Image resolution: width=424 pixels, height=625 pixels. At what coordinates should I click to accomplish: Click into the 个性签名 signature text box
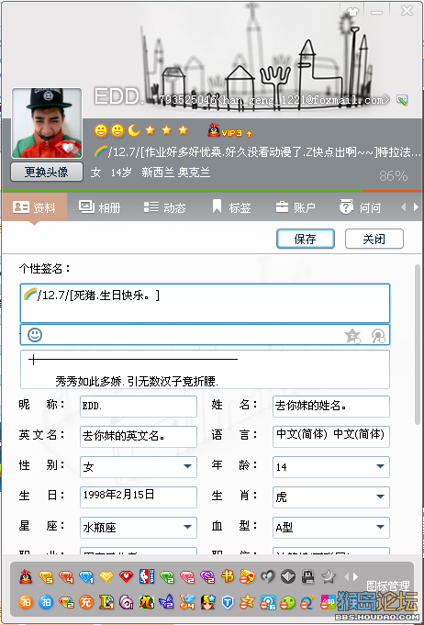tap(205, 303)
